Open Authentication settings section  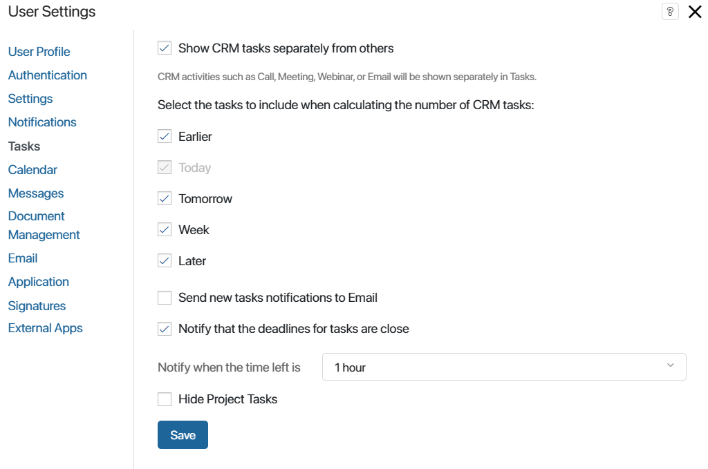click(48, 75)
